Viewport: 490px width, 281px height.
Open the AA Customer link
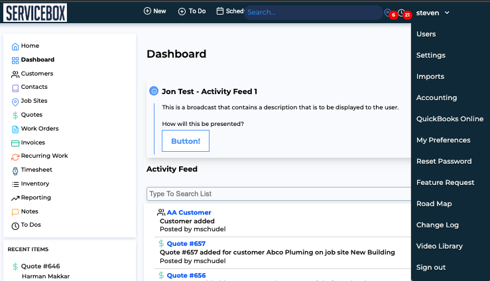coord(189,212)
